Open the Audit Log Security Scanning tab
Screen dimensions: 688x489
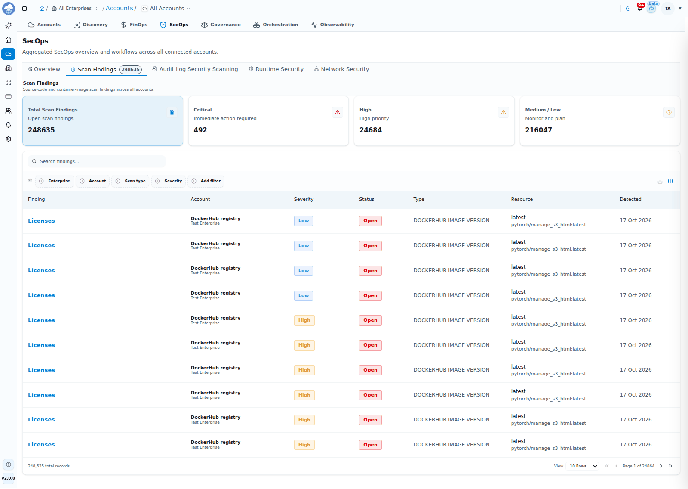tap(195, 69)
